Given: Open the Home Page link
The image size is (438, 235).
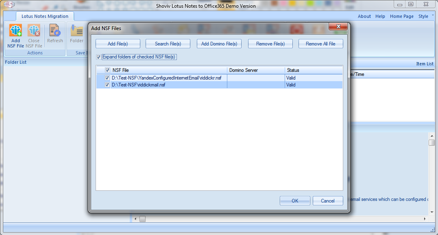Looking at the screenshot, I should (x=402, y=16).
